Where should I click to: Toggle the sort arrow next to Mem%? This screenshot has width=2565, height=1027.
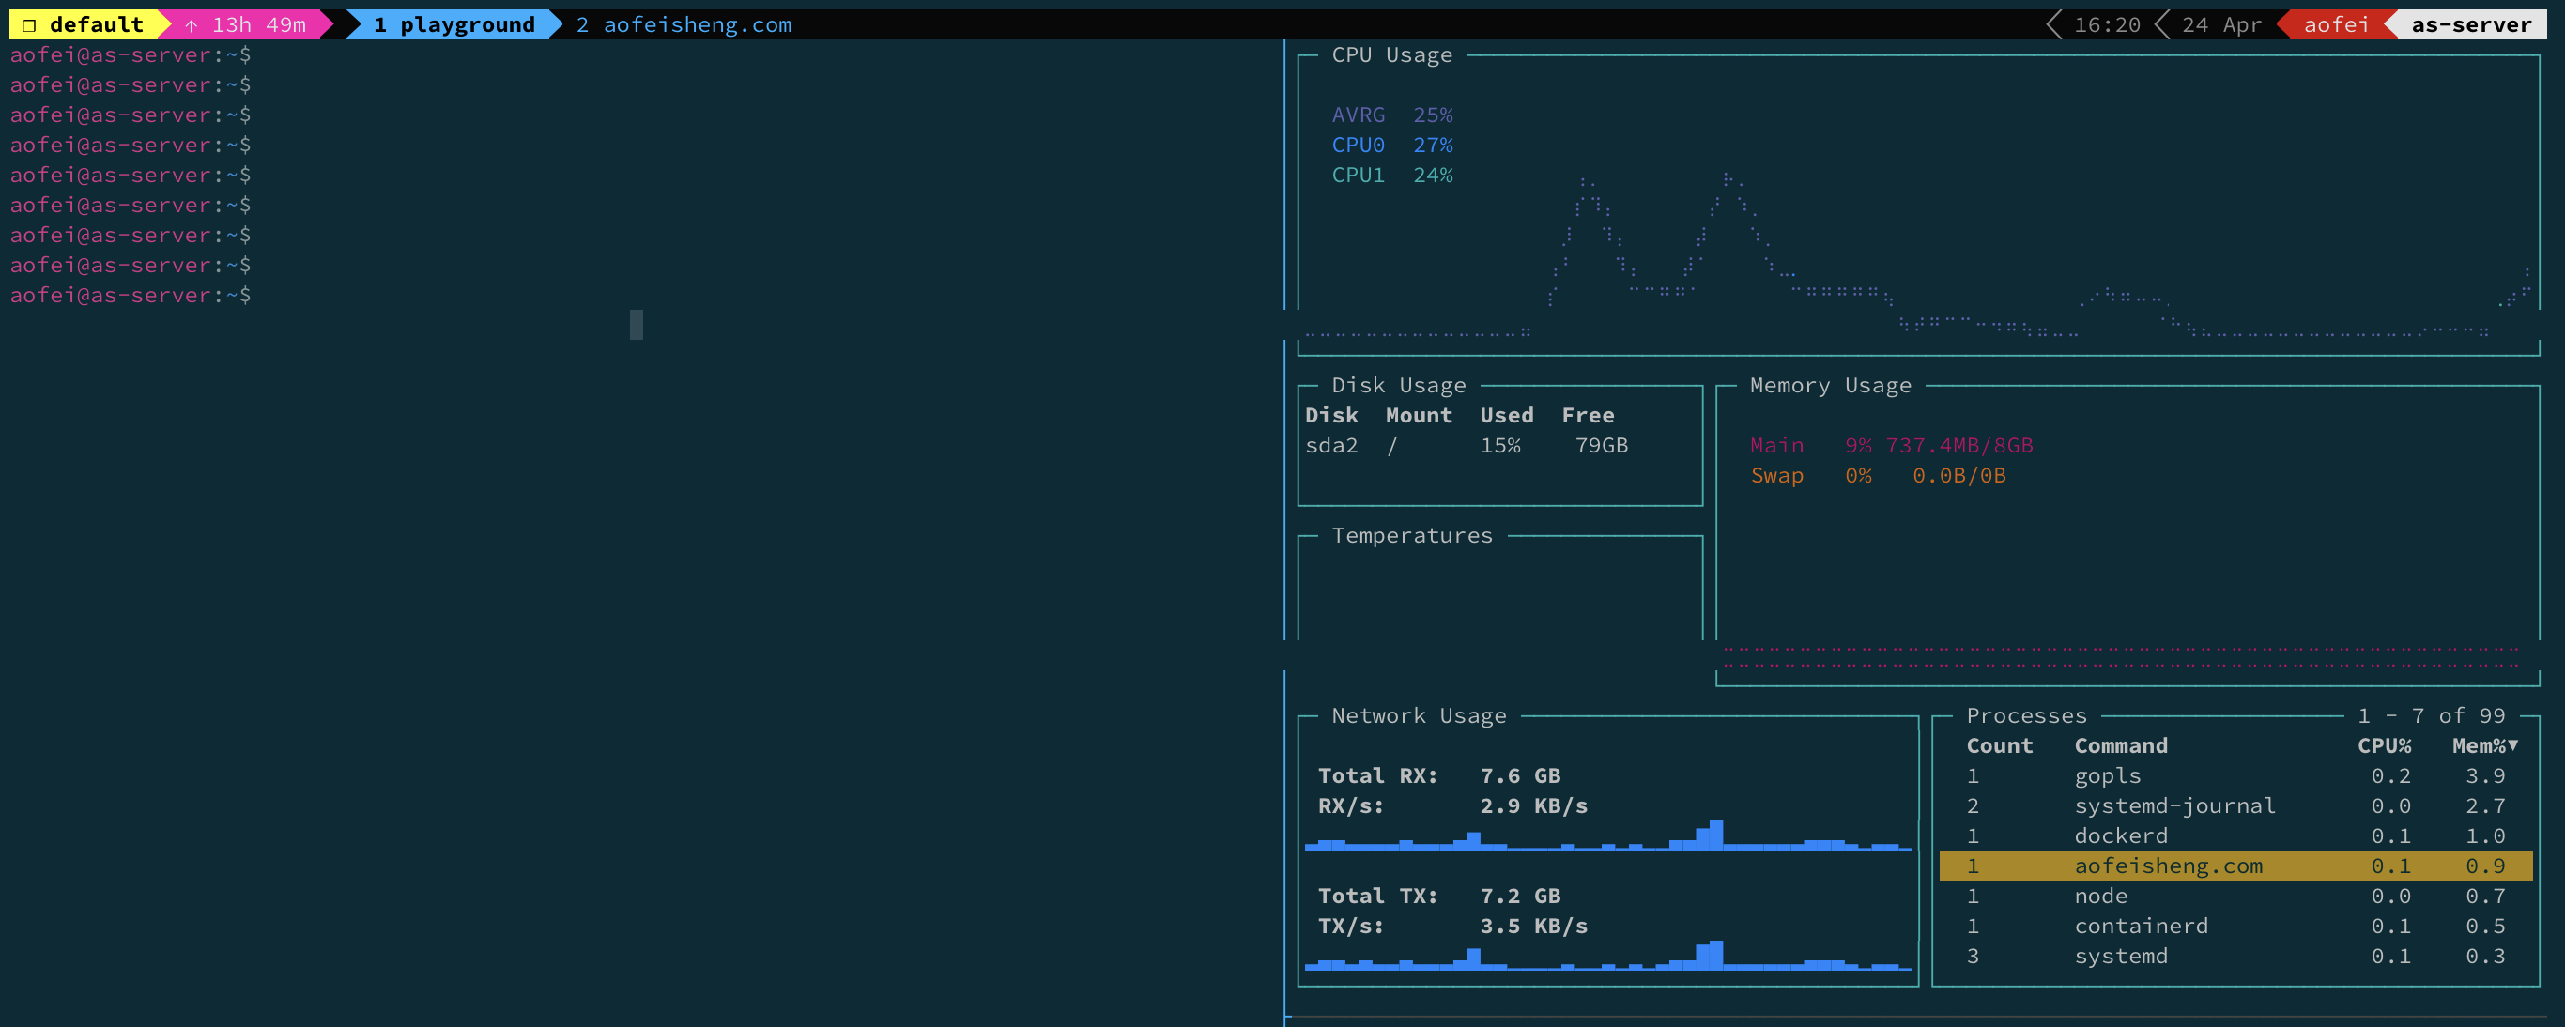(x=2513, y=745)
